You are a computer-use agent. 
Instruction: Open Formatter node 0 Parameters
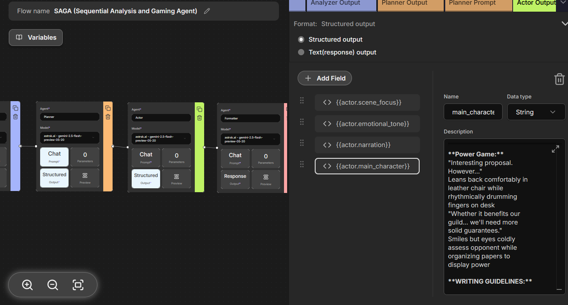[x=266, y=158]
